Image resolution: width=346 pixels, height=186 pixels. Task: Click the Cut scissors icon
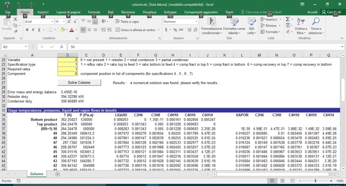pos(15,19)
